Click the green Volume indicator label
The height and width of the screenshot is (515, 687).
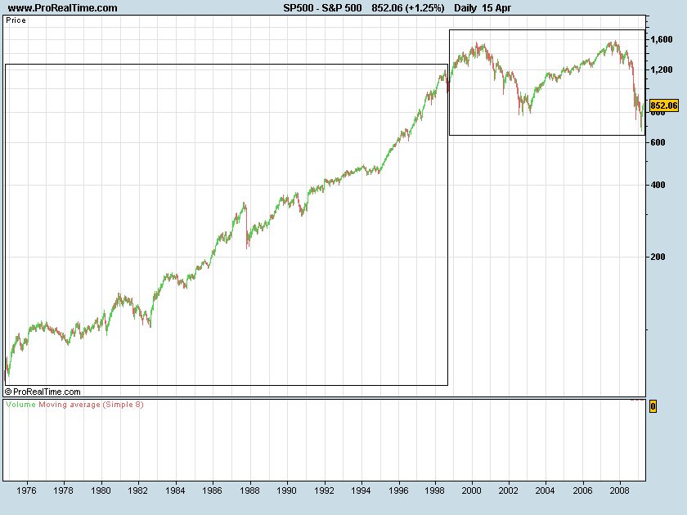point(20,404)
